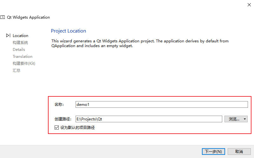
Task: Click the 创建路径 label text
Action: (63, 119)
